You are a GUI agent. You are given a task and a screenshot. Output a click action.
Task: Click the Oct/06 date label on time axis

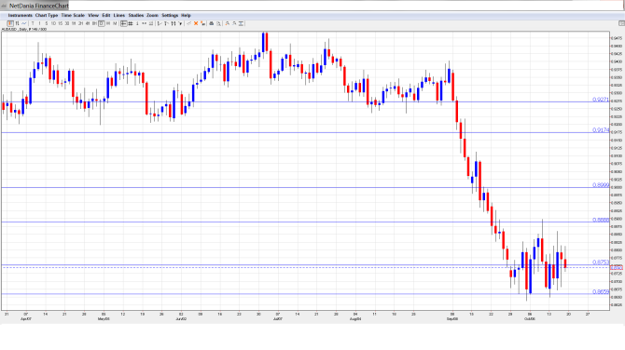[x=530, y=319]
